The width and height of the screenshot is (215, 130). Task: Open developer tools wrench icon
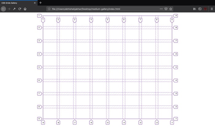pyautogui.click(x=14, y=9)
